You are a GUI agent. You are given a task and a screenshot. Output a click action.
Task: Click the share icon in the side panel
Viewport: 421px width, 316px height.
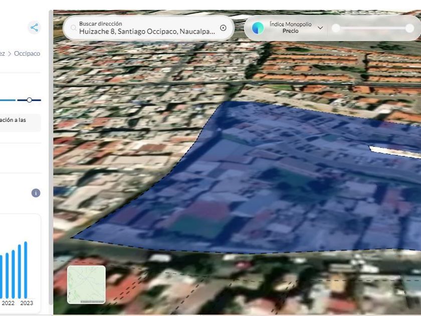tap(34, 28)
